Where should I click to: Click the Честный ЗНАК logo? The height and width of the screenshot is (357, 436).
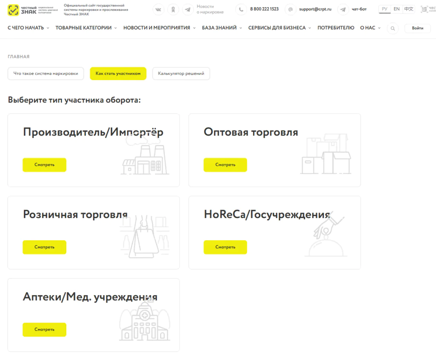coord(33,10)
